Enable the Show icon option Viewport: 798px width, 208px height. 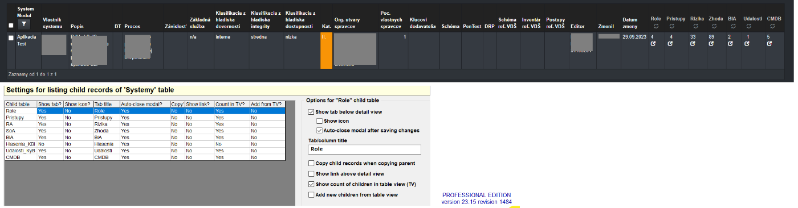(x=320, y=121)
